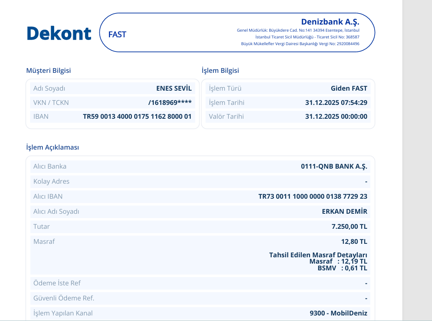Click the Denizbank A.Ş. heading

(330, 22)
